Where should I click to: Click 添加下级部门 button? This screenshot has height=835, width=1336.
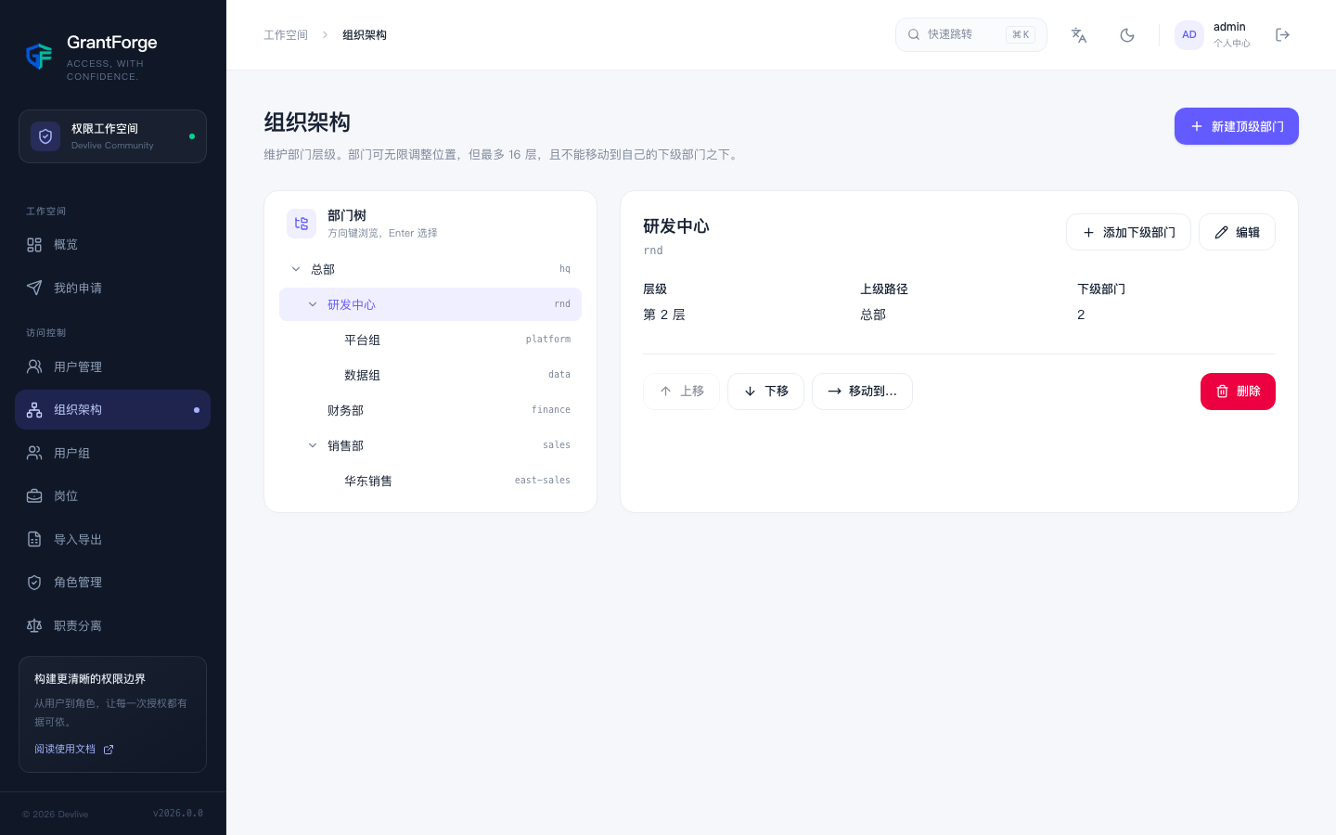1128,232
